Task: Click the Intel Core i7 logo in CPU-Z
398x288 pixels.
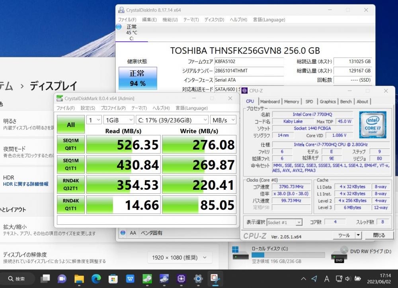Action: pyautogui.click(x=373, y=125)
